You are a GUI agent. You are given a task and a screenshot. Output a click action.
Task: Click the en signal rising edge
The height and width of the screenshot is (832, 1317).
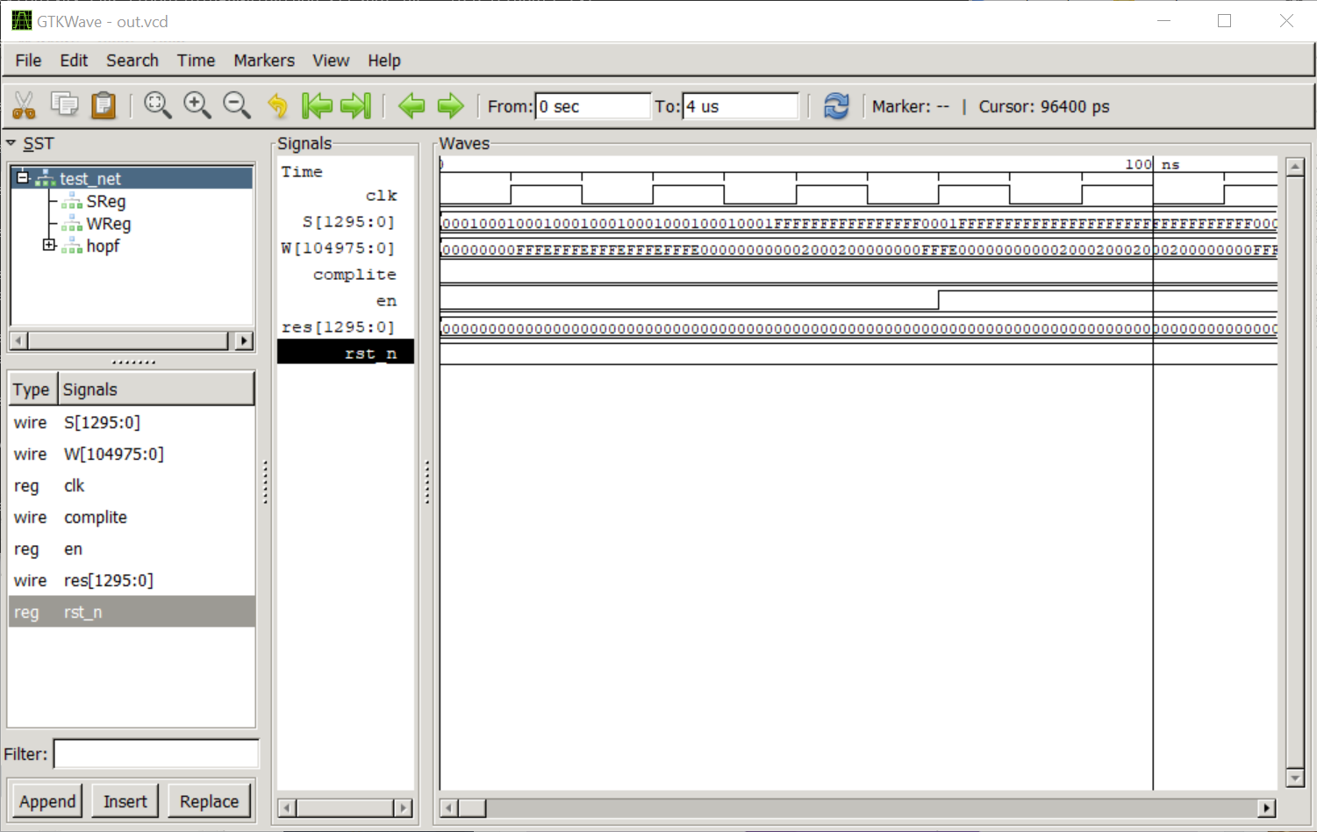point(939,300)
